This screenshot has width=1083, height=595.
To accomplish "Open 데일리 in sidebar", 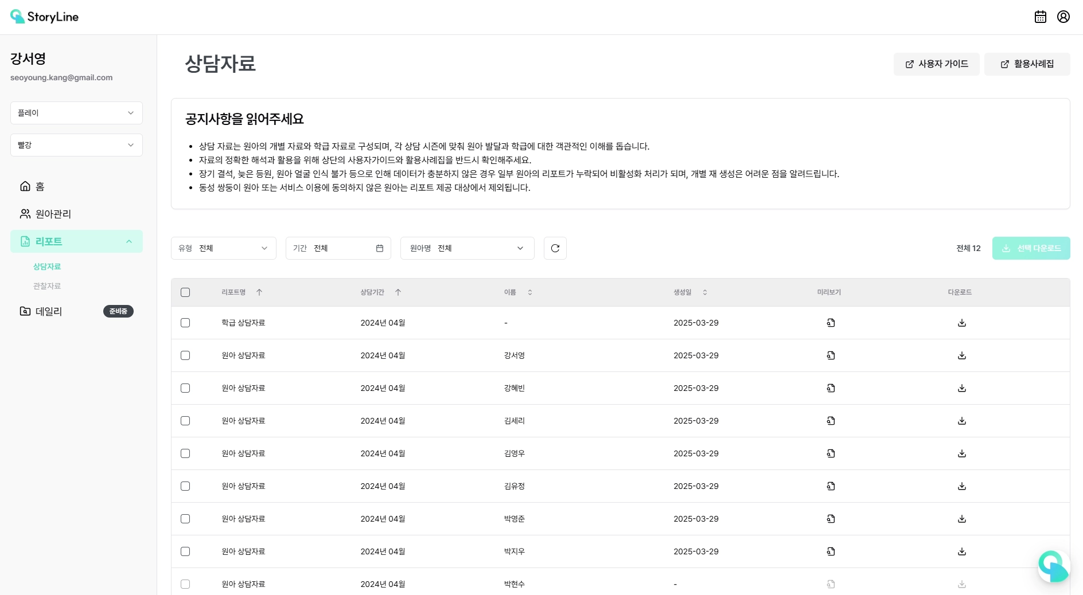I will coord(76,311).
